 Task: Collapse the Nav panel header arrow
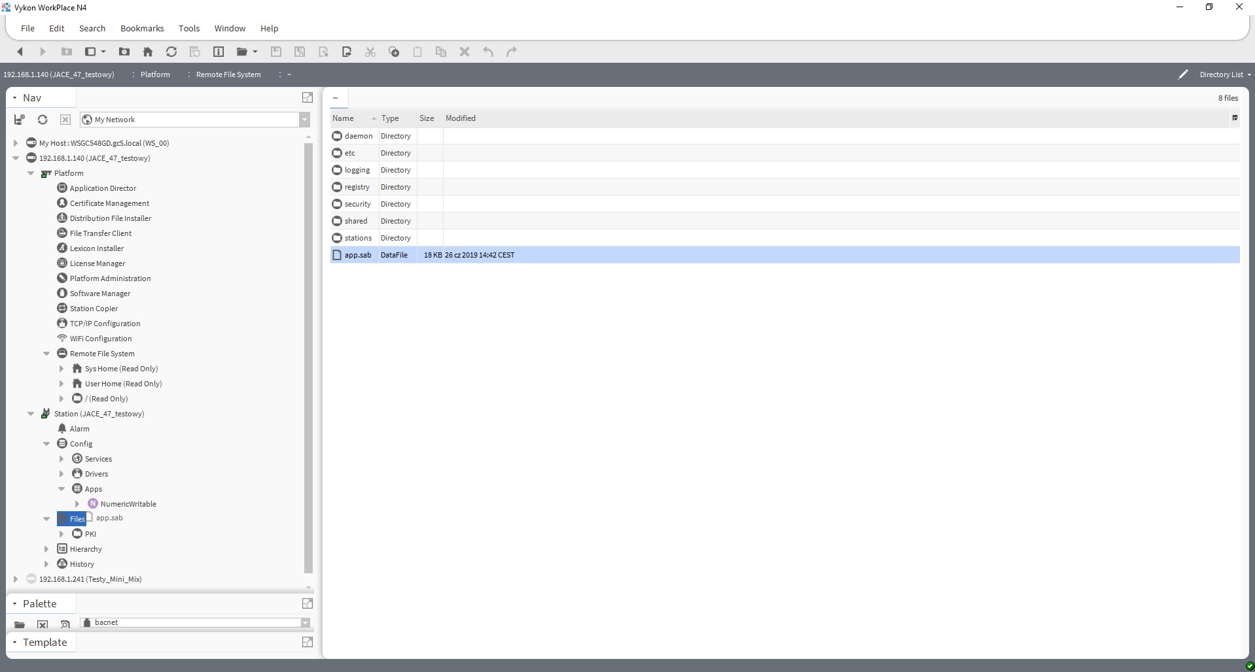click(x=14, y=97)
